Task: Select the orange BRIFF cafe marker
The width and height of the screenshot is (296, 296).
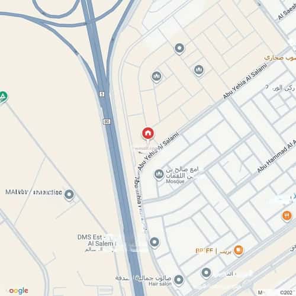Action: click(239, 251)
